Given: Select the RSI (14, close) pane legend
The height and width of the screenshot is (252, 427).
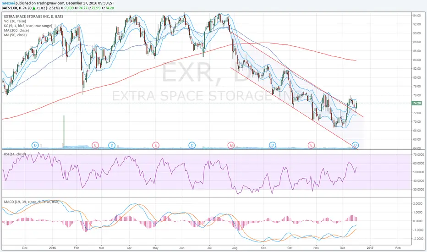Looking at the screenshot, I should pyautogui.click(x=15, y=154).
